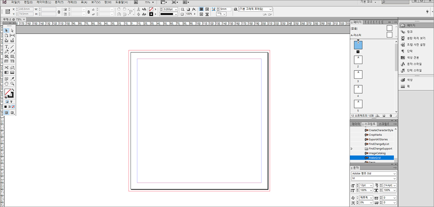Select the Note tool
The image size is (434, 207).
click(x=7, y=78)
